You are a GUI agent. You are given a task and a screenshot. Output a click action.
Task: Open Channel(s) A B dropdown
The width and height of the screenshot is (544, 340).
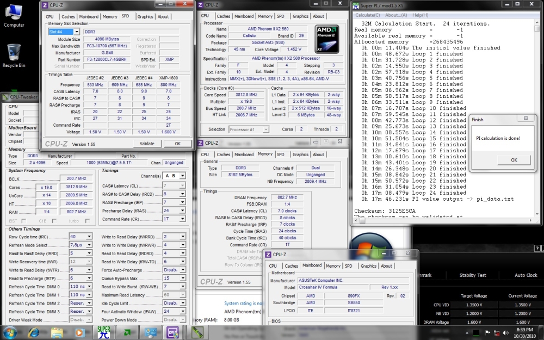[x=182, y=176]
